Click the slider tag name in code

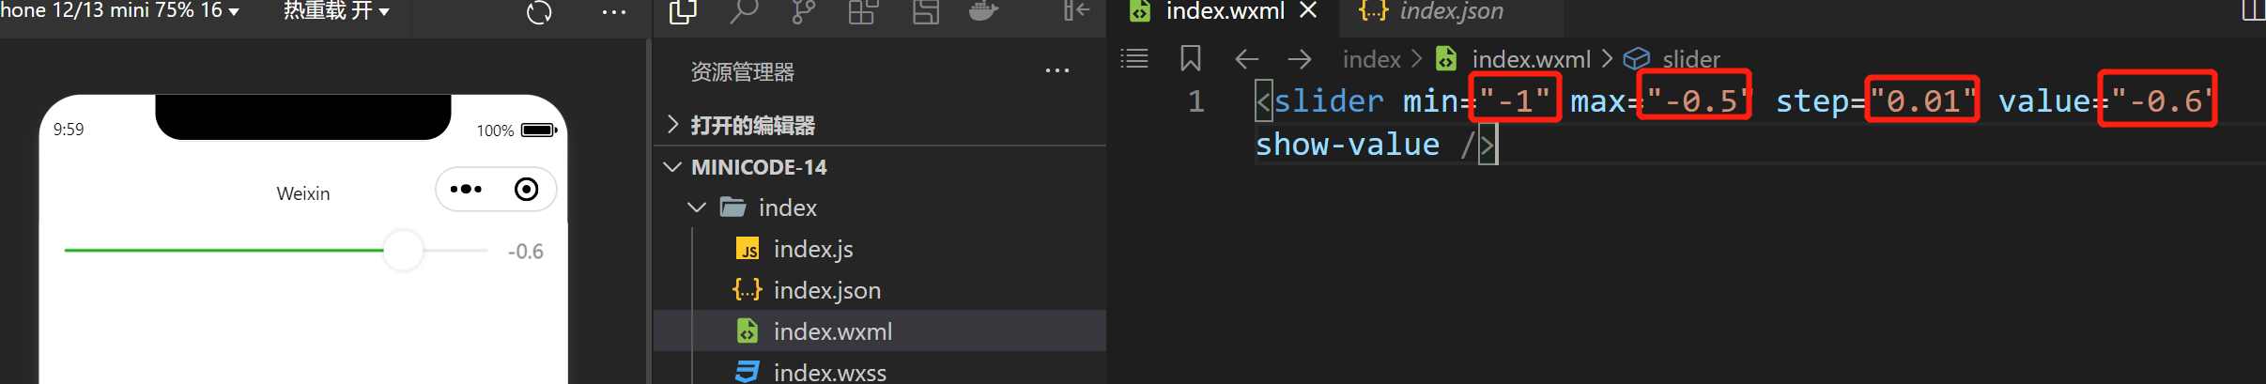[1329, 100]
